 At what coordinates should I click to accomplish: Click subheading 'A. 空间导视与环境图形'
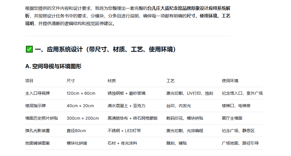coord(53,66)
